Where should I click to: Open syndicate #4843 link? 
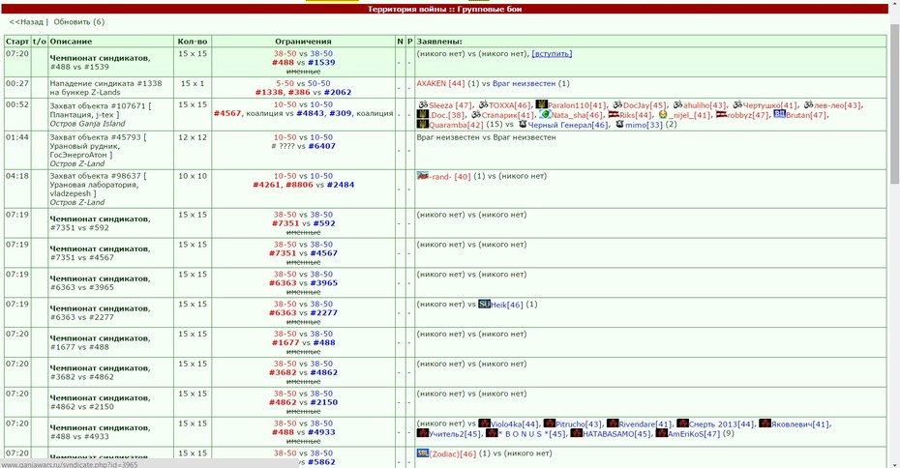click(311, 113)
